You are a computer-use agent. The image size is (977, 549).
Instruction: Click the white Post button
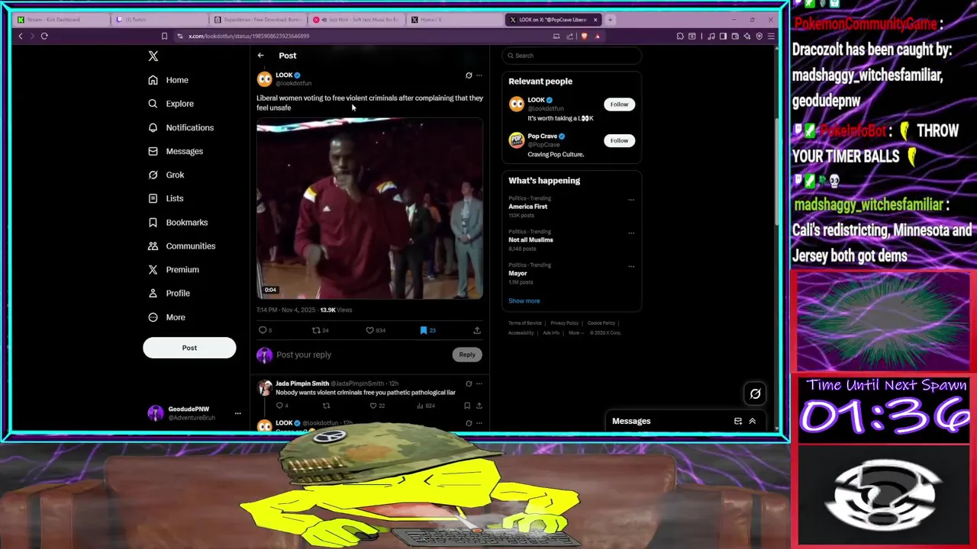coord(189,348)
